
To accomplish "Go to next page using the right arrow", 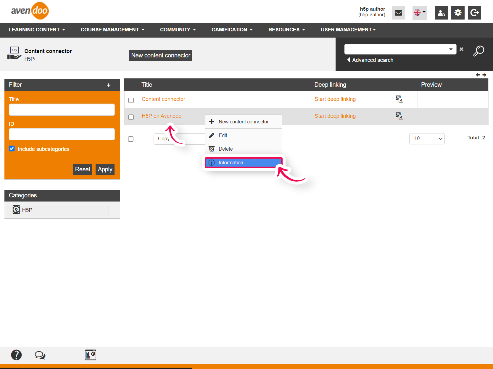I will pos(484,75).
